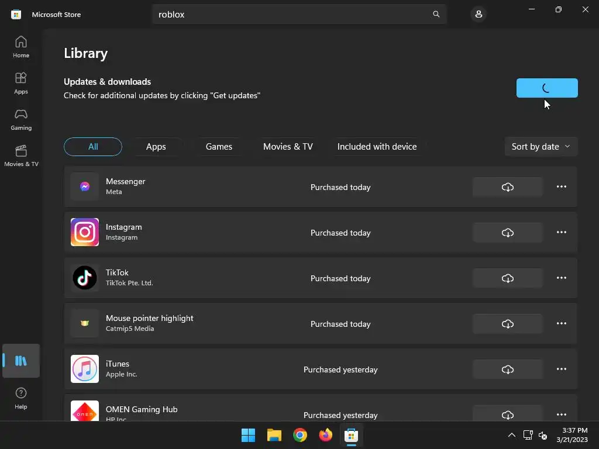Download iTunes with its cloud button
Viewport: 599px width, 449px height.
tap(507, 369)
